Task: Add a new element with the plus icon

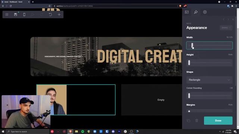Action: tap(59, 15)
